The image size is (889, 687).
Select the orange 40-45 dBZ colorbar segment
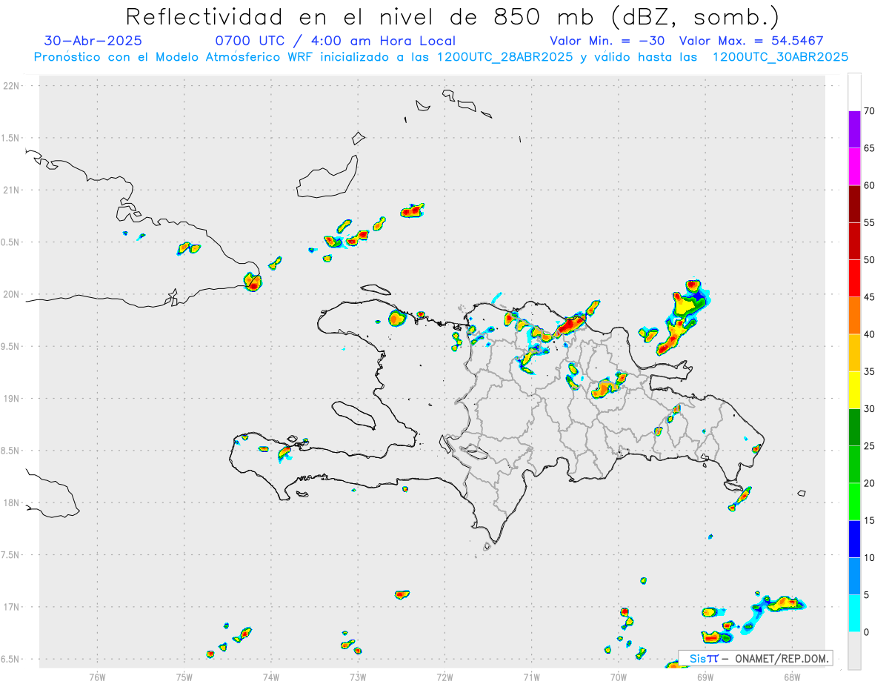pos(854,316)
